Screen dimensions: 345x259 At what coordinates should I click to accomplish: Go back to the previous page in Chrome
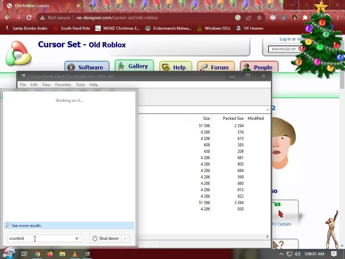pyautogui.click(x=7, y=18)
